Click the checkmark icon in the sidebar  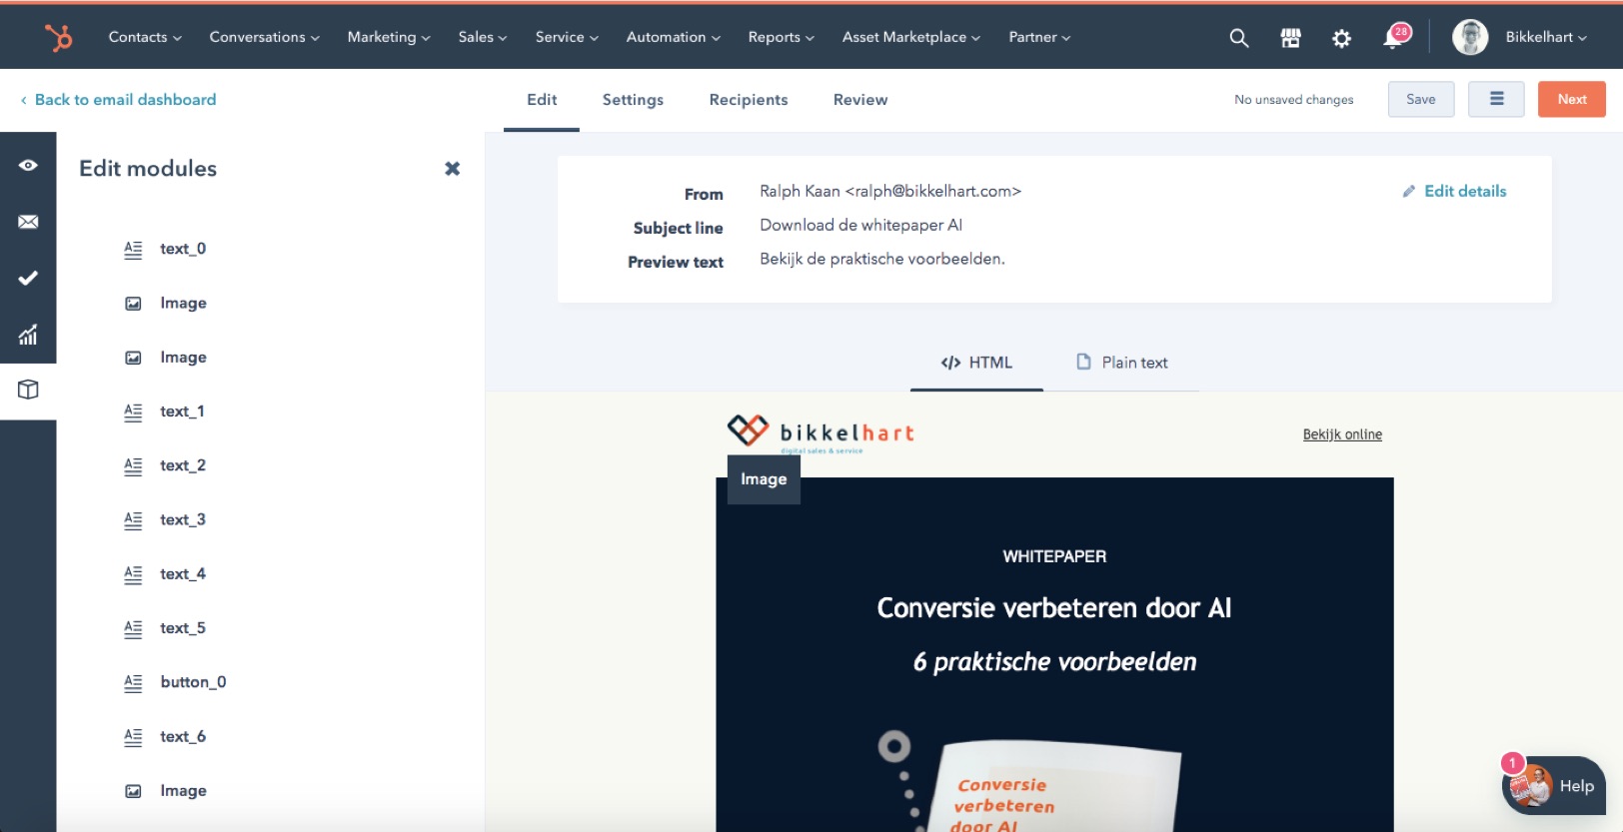(x=28, y=278)
